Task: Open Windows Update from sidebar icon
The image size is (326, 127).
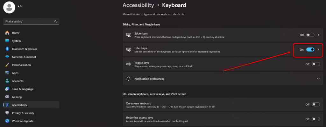Action: 7,121
